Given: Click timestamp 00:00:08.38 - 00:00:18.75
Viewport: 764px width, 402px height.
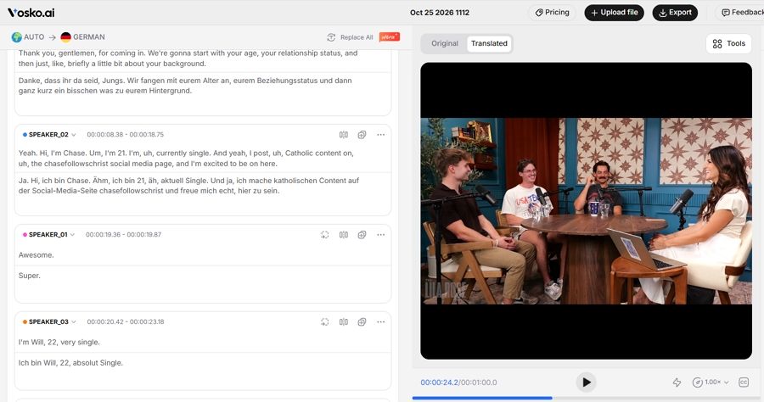Looking at the screenshot, I should (126, 135).
